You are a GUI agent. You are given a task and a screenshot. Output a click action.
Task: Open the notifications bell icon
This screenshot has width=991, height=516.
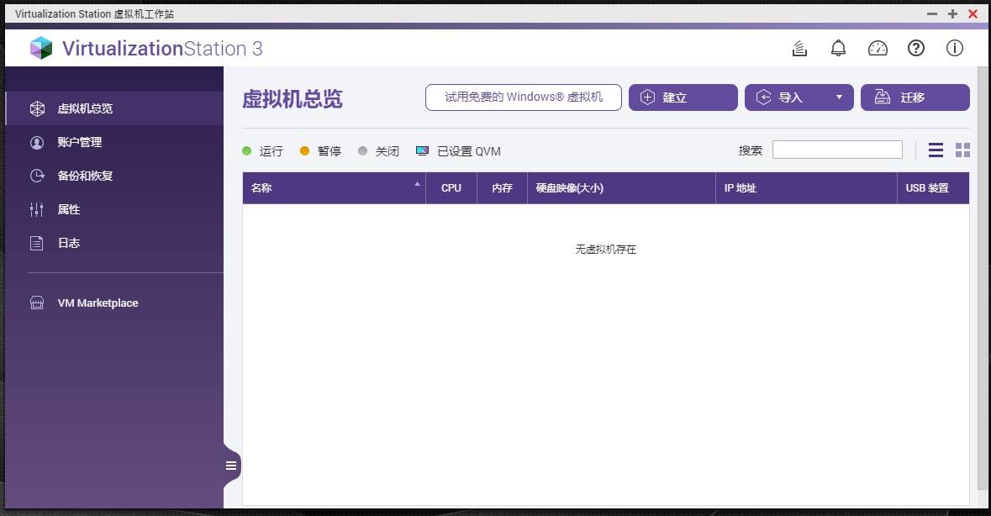[838, 48]
